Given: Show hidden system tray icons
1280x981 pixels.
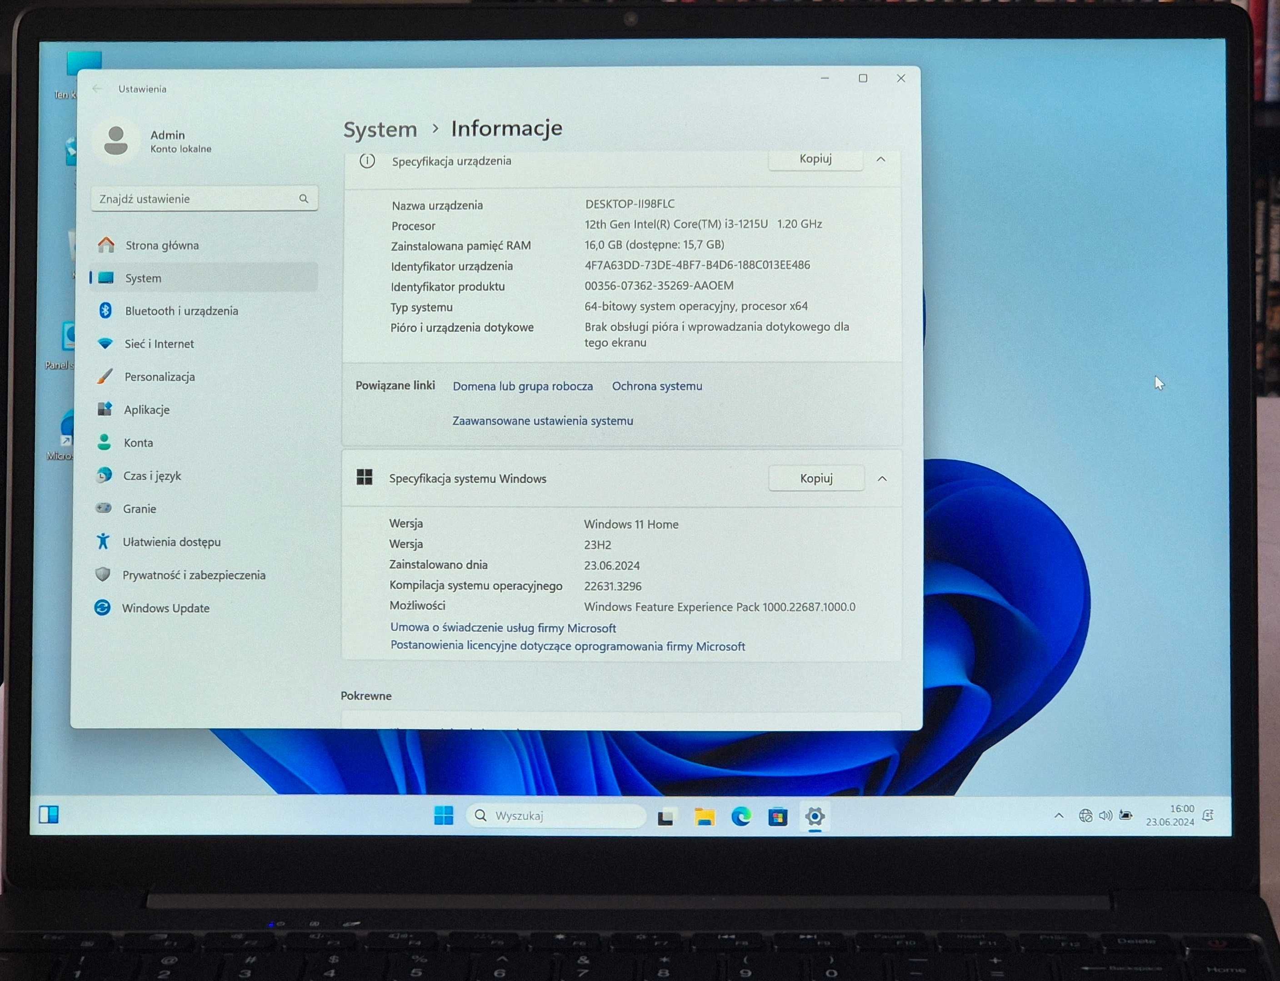Looking at the screenshot, I should point(1059,816).
